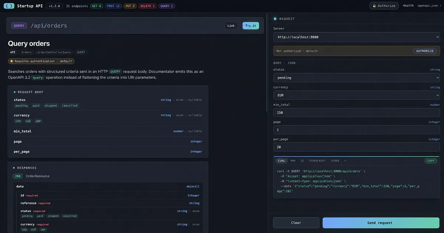Open the Server URL dropdown
Viewport: 444px width, 233px height.
pyautogui.click(x=357, y=37)
